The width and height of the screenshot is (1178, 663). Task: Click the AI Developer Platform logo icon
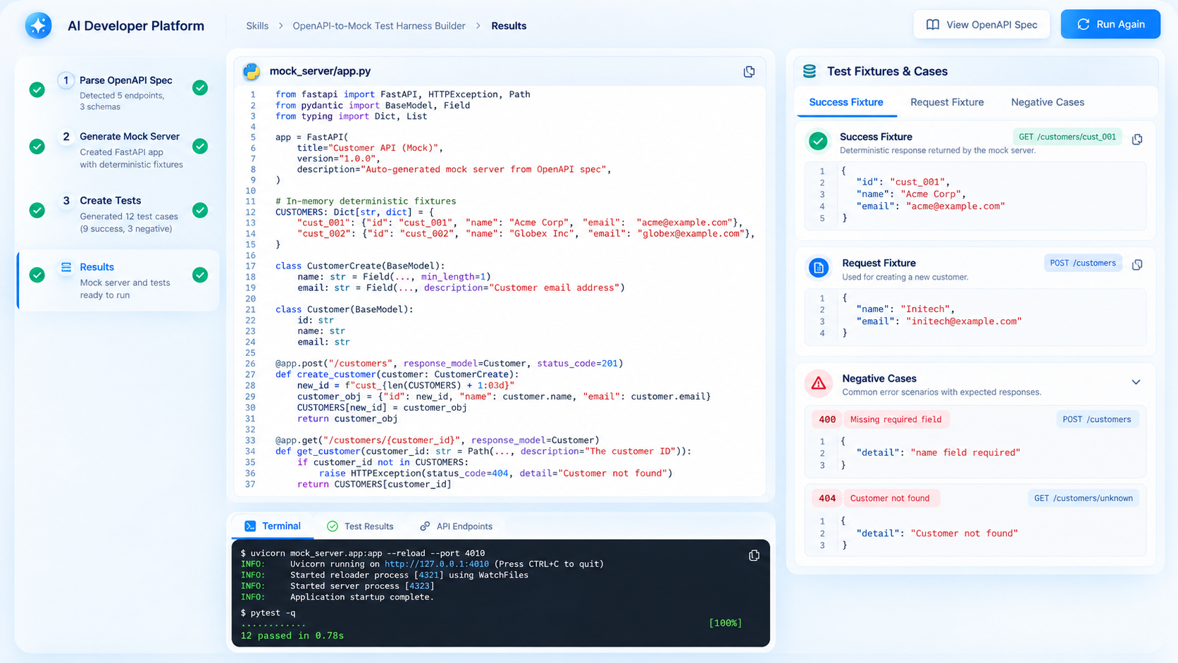point(39,25)
